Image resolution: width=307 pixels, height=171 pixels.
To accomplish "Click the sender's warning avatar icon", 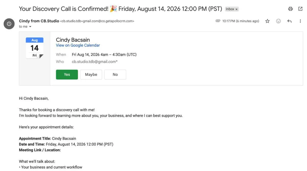I will (x=9, y=24).
